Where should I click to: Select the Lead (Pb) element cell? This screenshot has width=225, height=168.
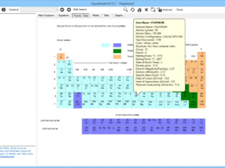point(168,96)
